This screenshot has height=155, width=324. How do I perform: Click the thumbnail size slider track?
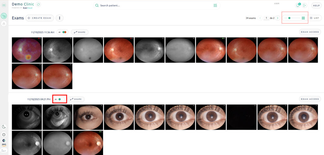pyautogui.click(x=296, y=18)
